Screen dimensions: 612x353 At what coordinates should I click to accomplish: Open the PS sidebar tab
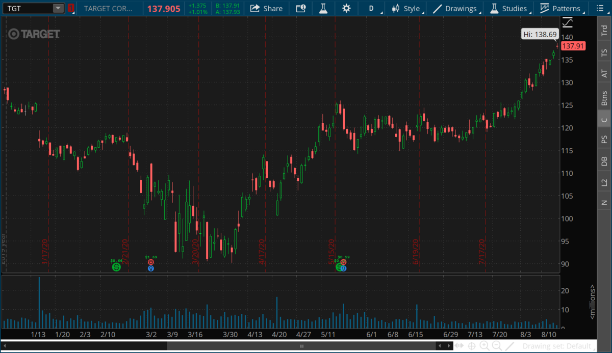tap(604, 139)
